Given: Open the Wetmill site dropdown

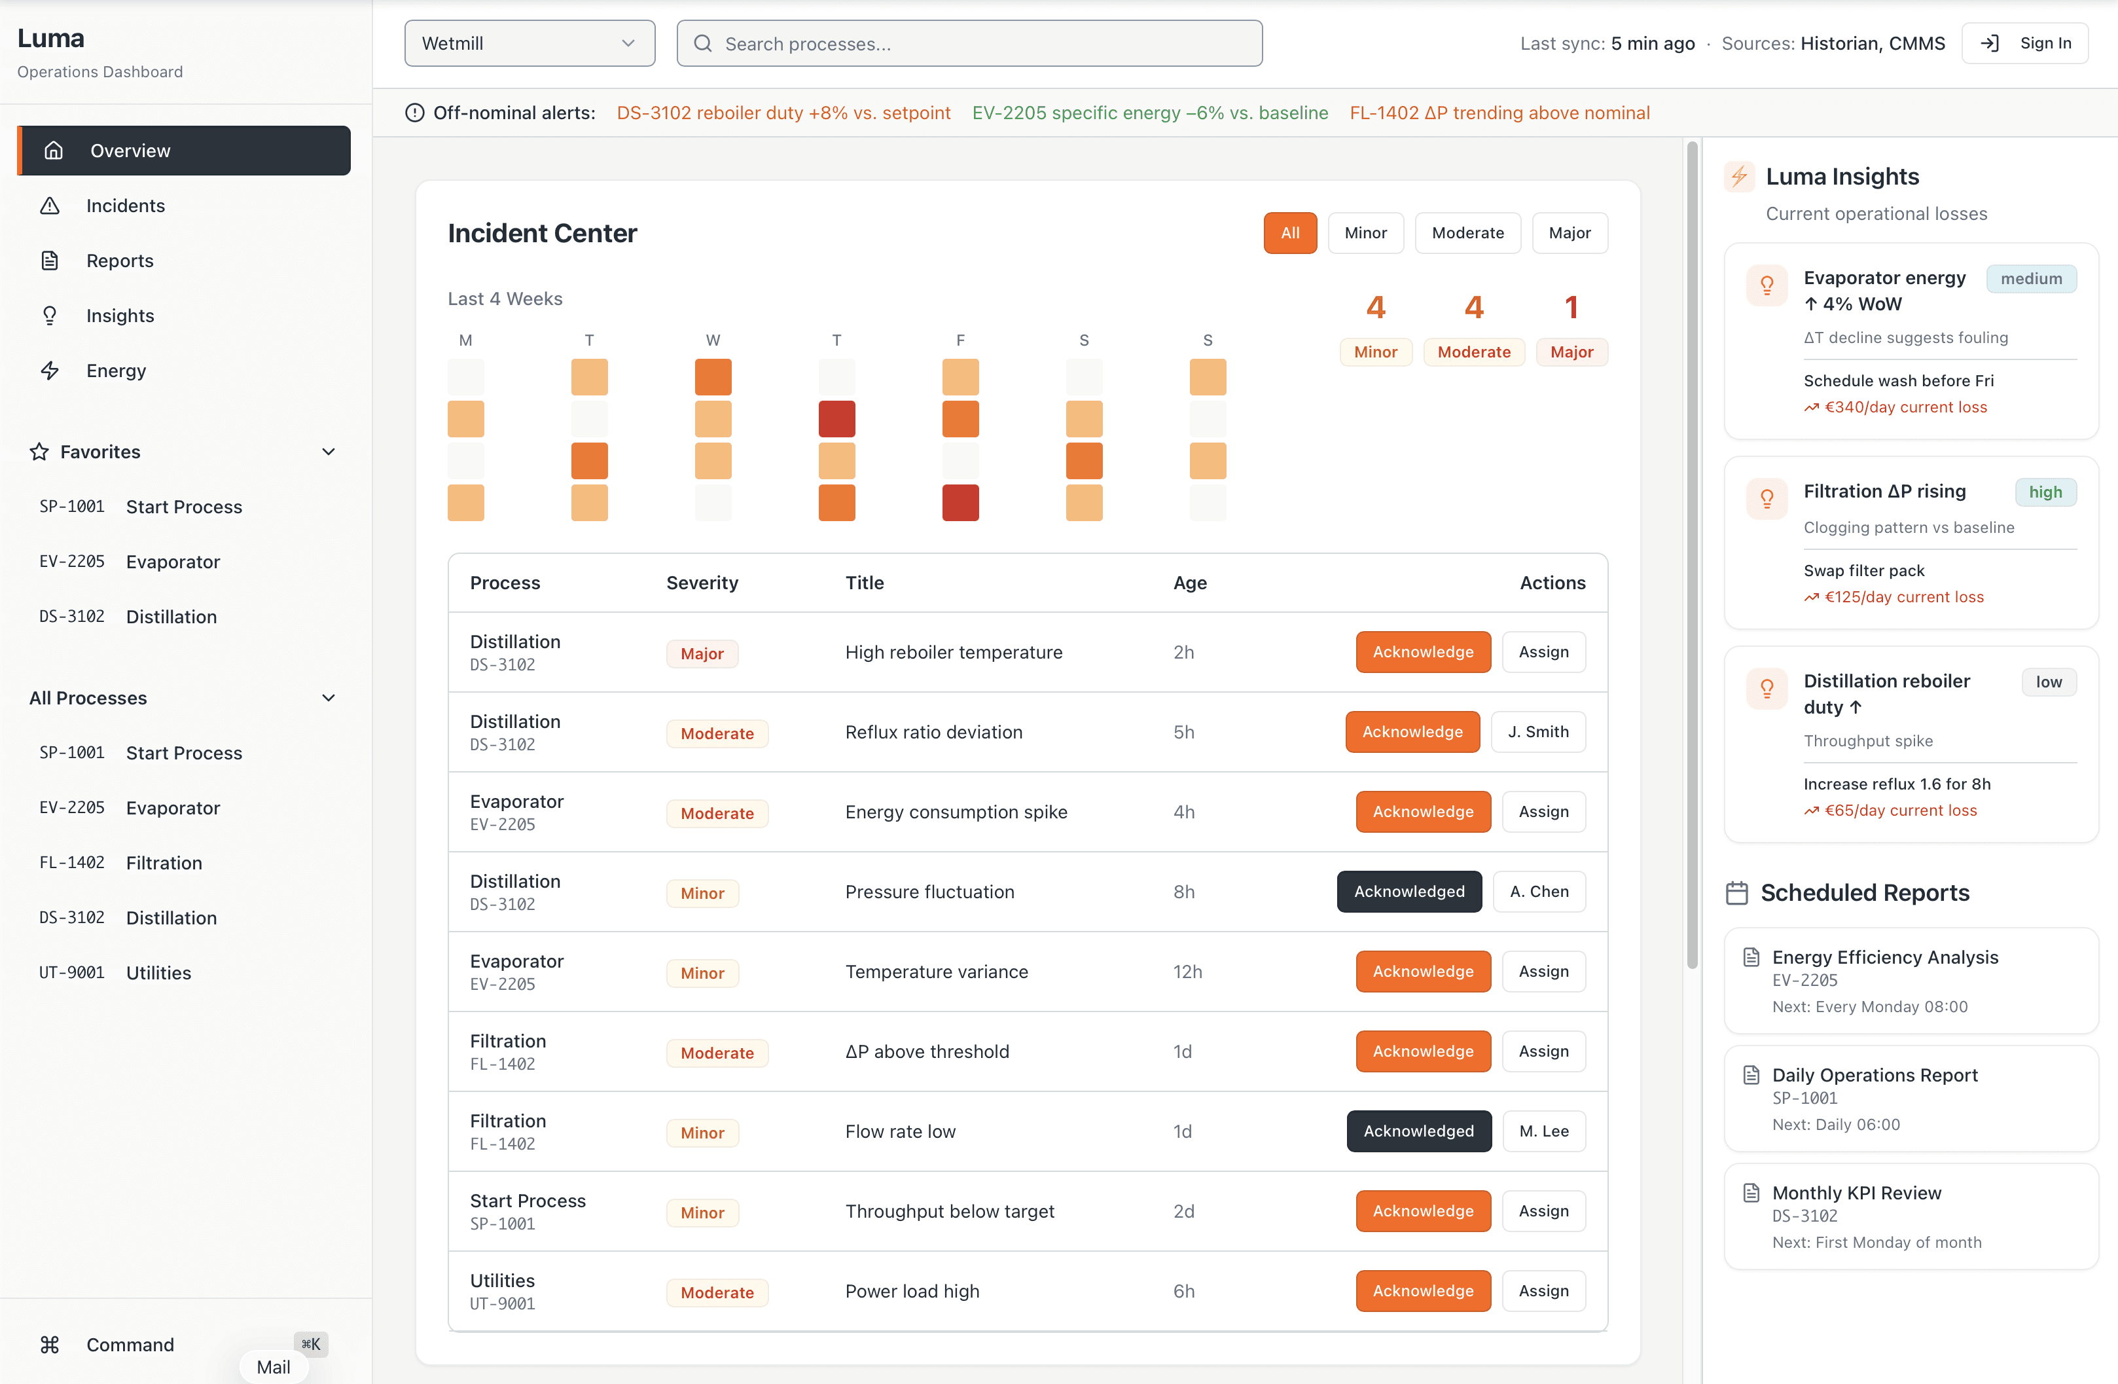Looking at the screenshot, I should pos(529,44).
